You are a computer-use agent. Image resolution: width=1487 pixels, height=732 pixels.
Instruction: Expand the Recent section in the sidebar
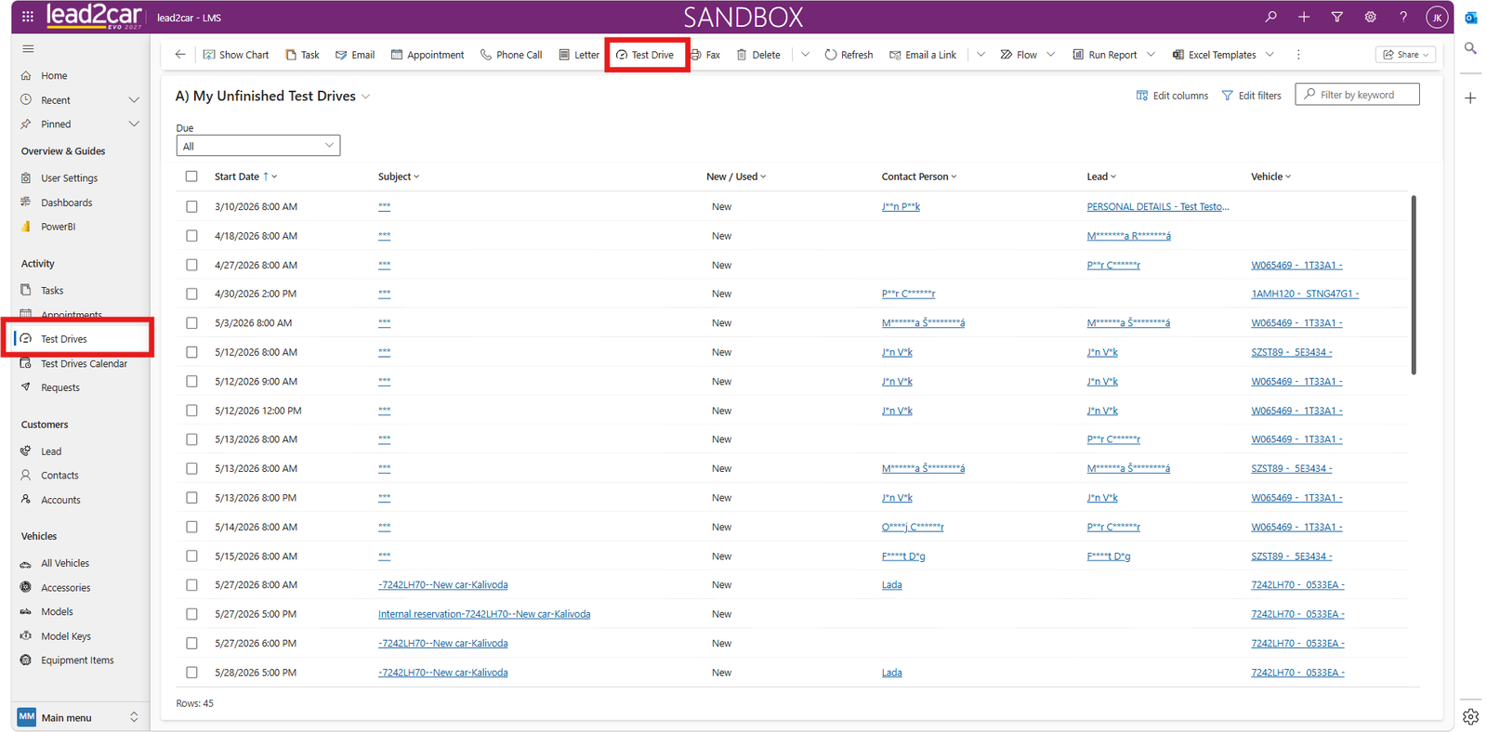(x=134, y=100)
